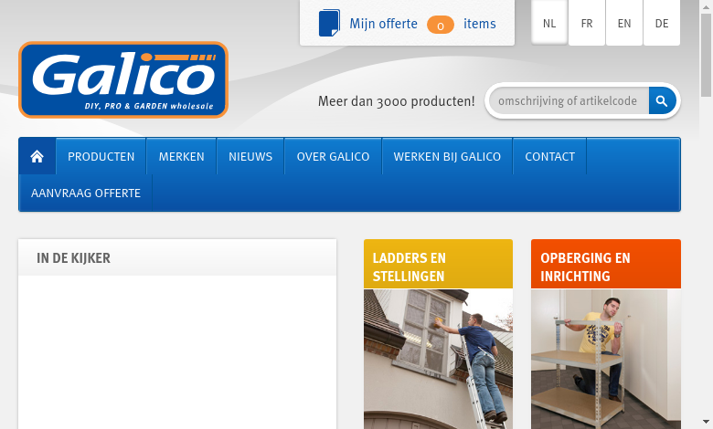Viewport: 713px width, 429px height.
Task: Open OVER GALICO page
Action: click(333, 156)
